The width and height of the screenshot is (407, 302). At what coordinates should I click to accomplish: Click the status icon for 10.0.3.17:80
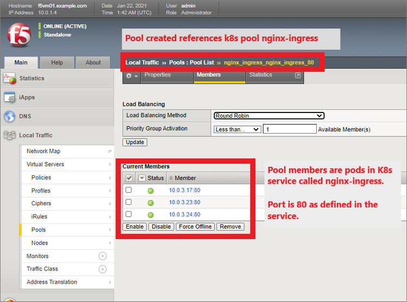[x=151, y=191]
